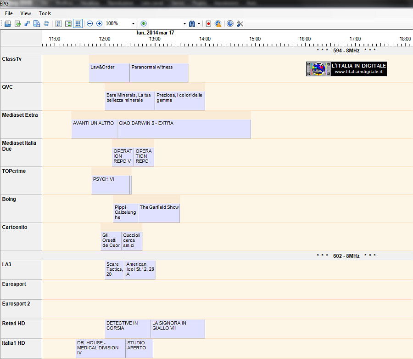Select the CIAO DARWIN 5 - EXTRA program
Screen dimensions: 413x359
184,129
